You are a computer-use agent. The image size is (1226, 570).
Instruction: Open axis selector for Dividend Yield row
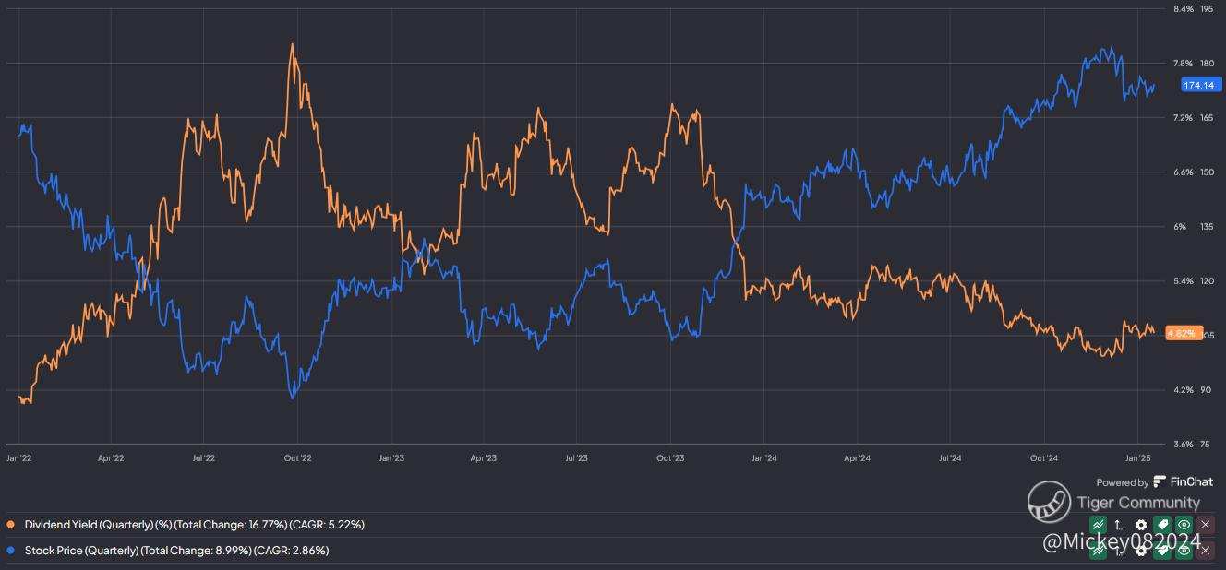pyautogui.click(x=1120, y=525)
